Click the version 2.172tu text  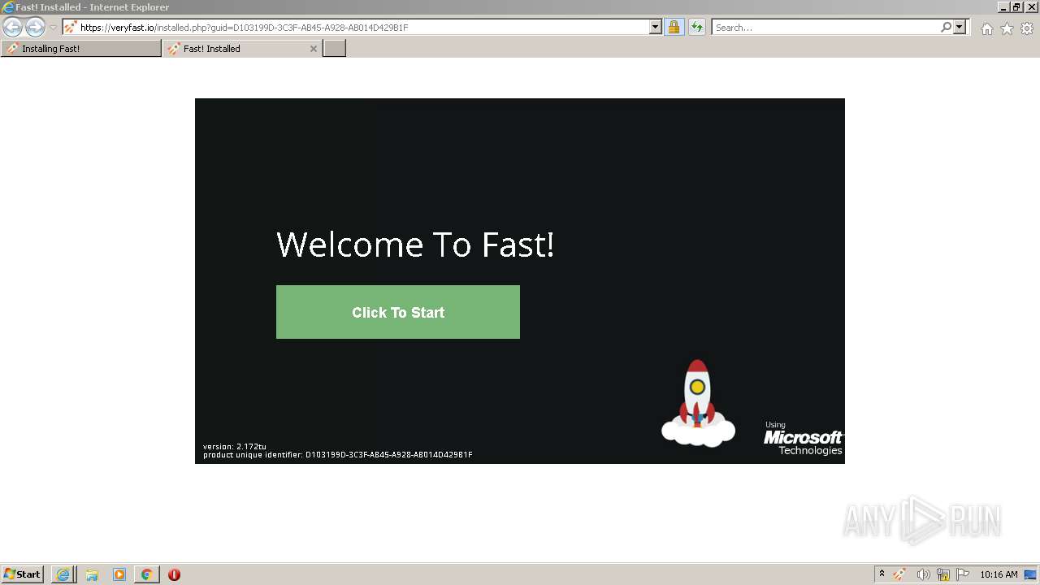pos(235,447)
